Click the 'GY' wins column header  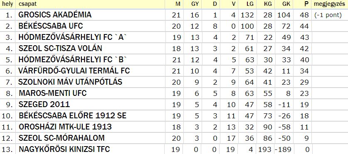pos(195,4)
